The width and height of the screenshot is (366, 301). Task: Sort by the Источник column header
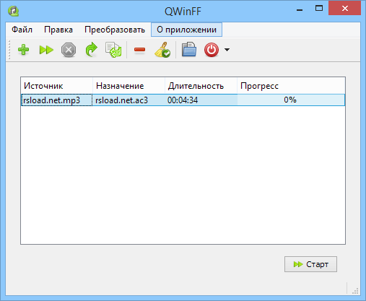[57, 86]
